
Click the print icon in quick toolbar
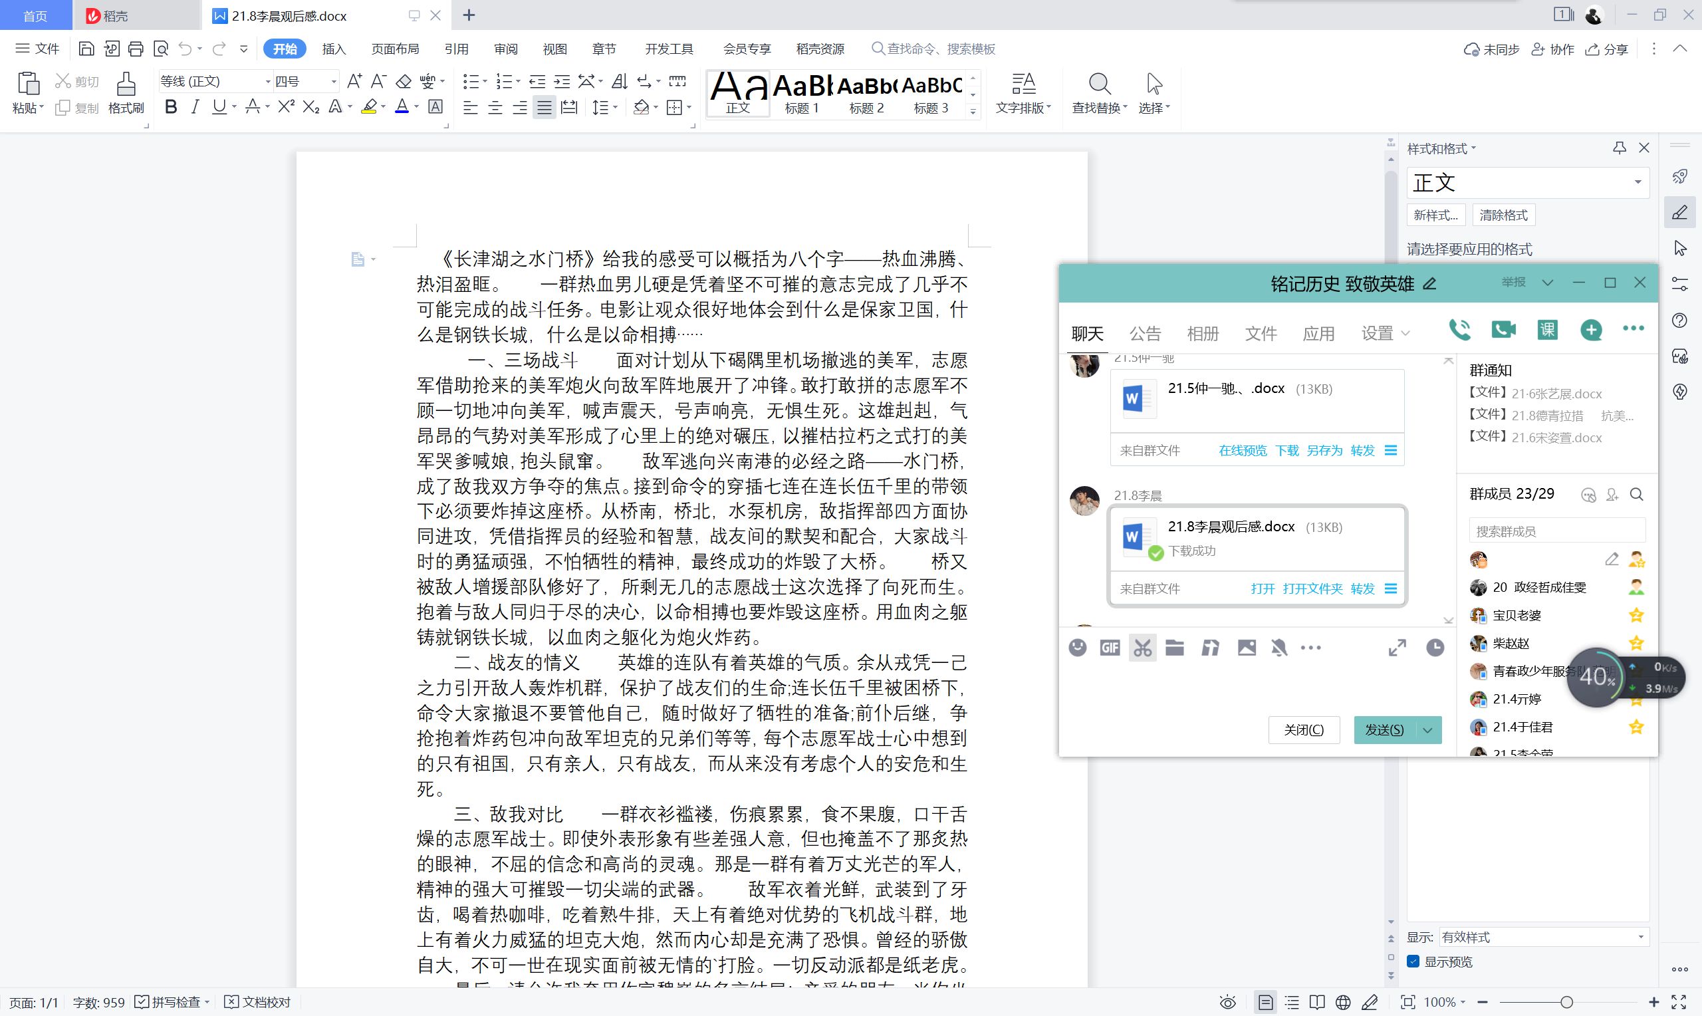(136, 49)
